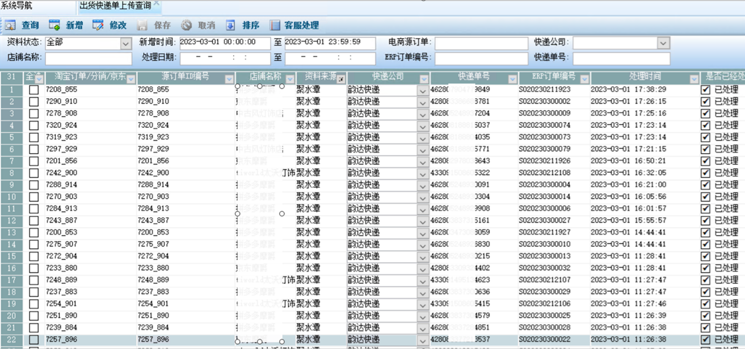Open filter on 快递单号 column header
Viewport: 745px width, 349px height.
(512, 79)
